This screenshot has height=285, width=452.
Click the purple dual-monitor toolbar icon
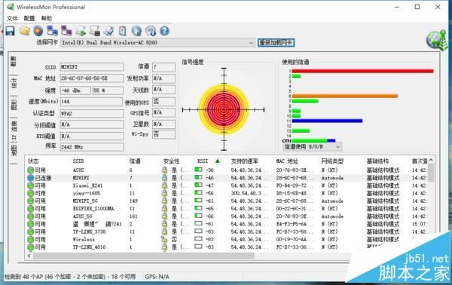pos(66,31)
